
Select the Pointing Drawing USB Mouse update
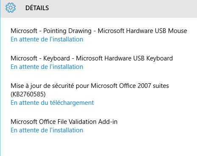(x=99, y=31)
